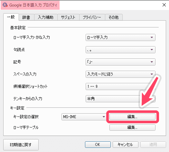Select the サジェスト tab
This screenshot has height=152, width=169.
point(68,17)
